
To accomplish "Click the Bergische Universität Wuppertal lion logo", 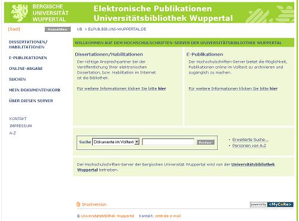I will point(20,13).
